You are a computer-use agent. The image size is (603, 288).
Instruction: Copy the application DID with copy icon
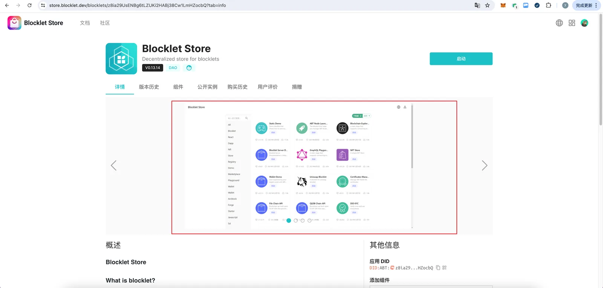438,268
